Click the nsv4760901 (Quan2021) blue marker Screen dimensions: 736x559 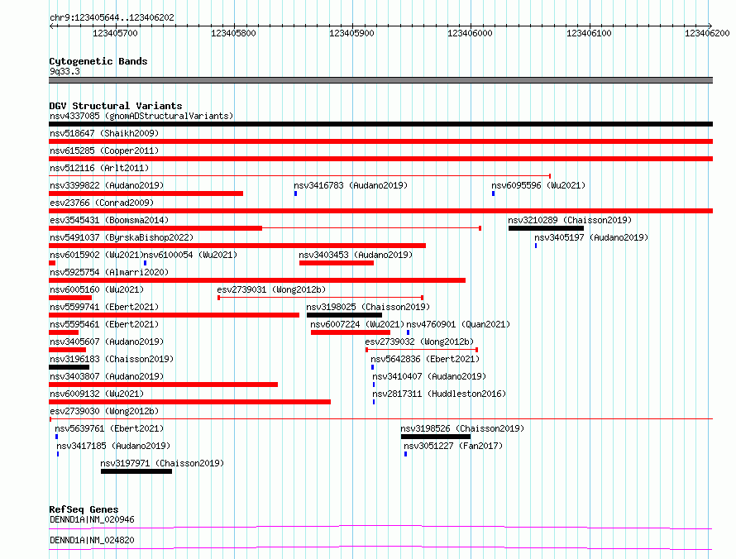click(x=408, y=332)
